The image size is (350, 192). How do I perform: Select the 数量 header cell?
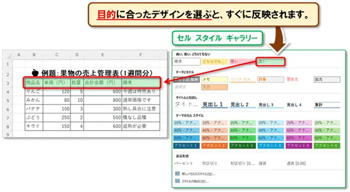pyautogui.click(x=77, y=82)
